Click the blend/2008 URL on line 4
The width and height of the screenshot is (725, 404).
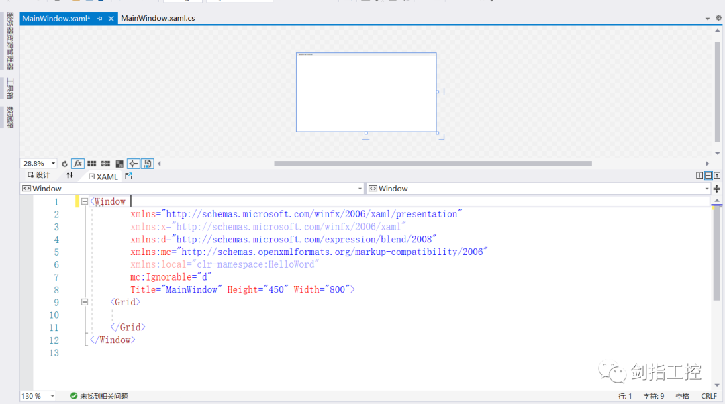click(x=304, y=239)
